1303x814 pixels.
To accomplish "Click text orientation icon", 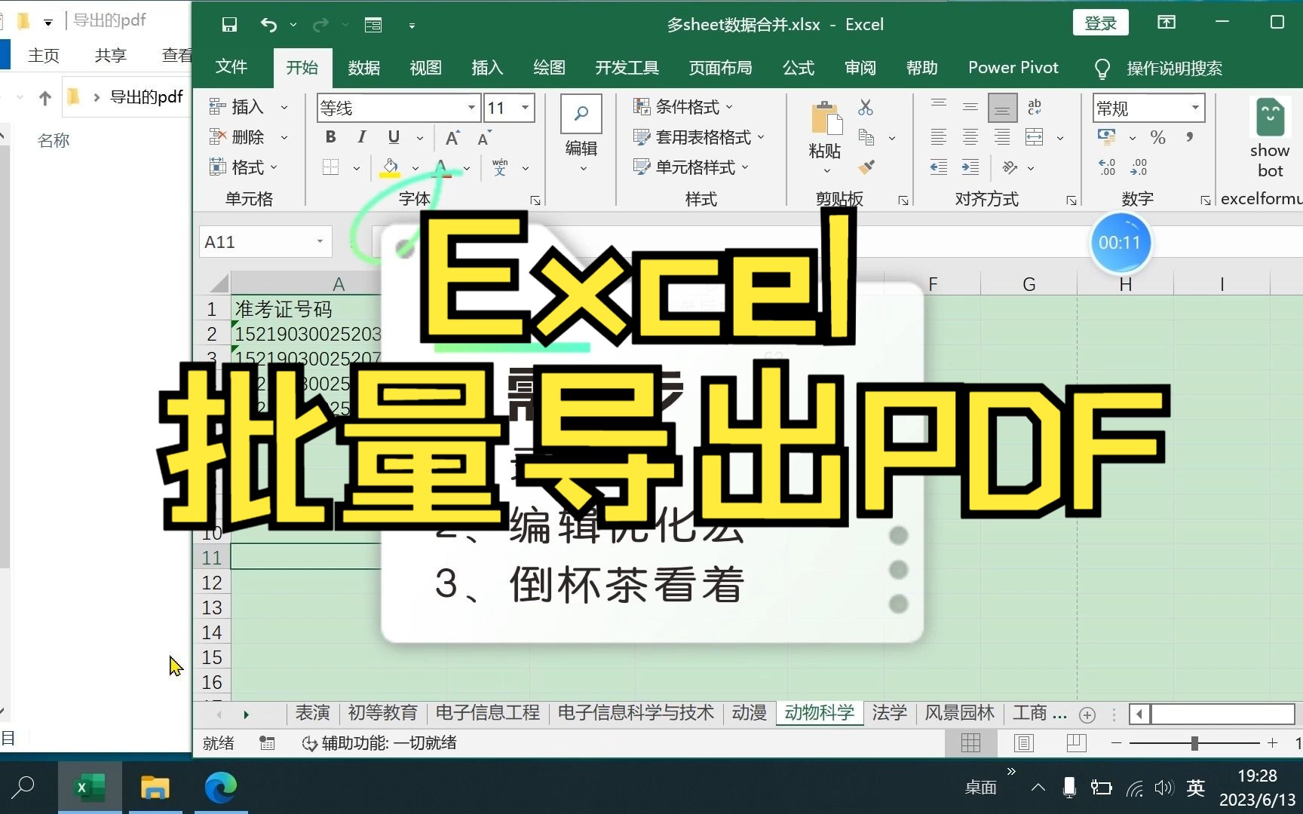I will [x=1010, y=167].
